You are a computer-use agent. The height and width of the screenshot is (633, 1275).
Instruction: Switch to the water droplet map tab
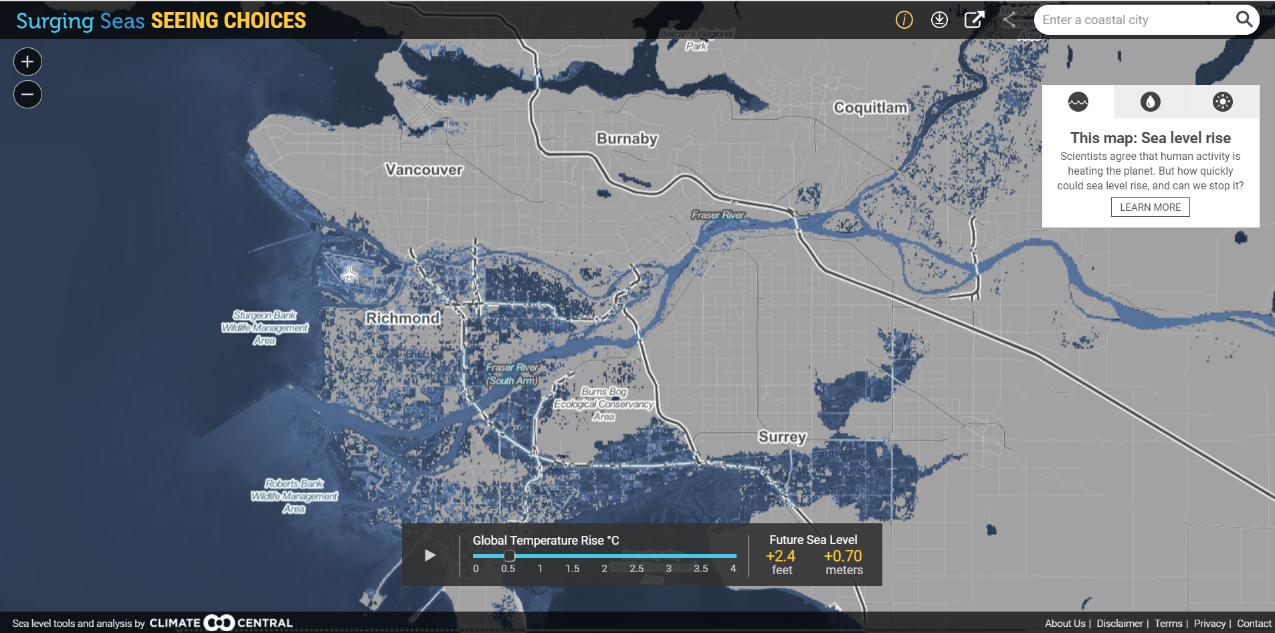click(x=1150, y=102)
